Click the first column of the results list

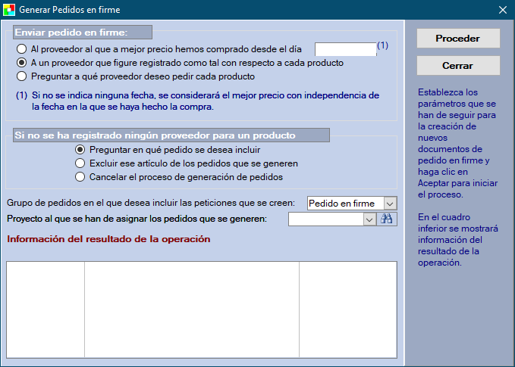[45, 309]
